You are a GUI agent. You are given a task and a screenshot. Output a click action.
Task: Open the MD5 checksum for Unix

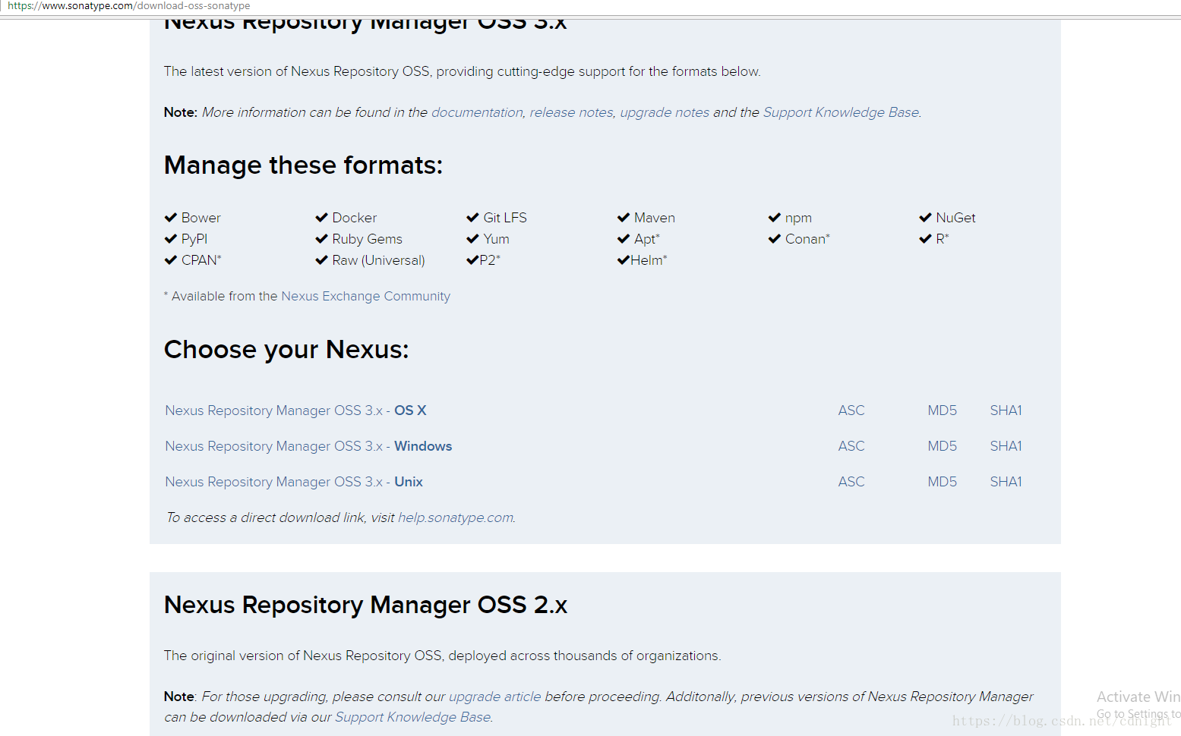pyautogui.click(x=942, y=482)
